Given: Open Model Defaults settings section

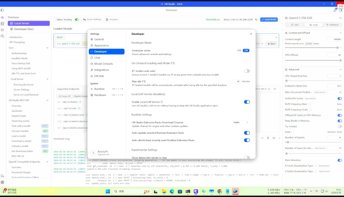Looking at the screenshot, I should (x=107, y=64).
